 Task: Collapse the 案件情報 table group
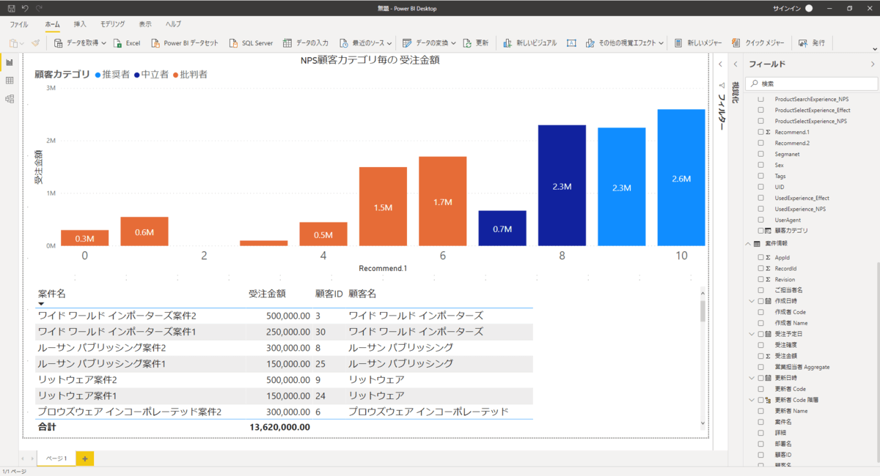click(747, 243)
